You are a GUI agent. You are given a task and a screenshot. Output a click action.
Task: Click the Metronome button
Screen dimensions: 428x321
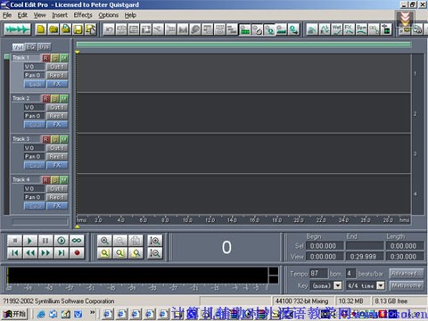point(407,285)
